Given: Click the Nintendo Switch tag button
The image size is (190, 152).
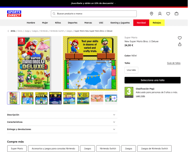Looking at the screenshot, I should (x=108, y=148).
